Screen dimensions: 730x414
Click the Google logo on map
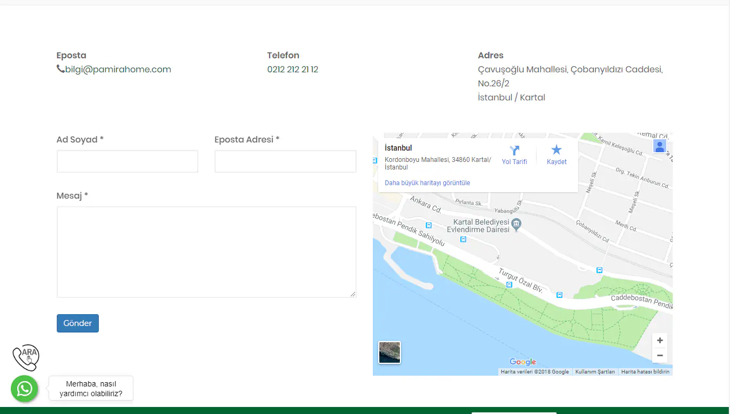click(523, 362)
